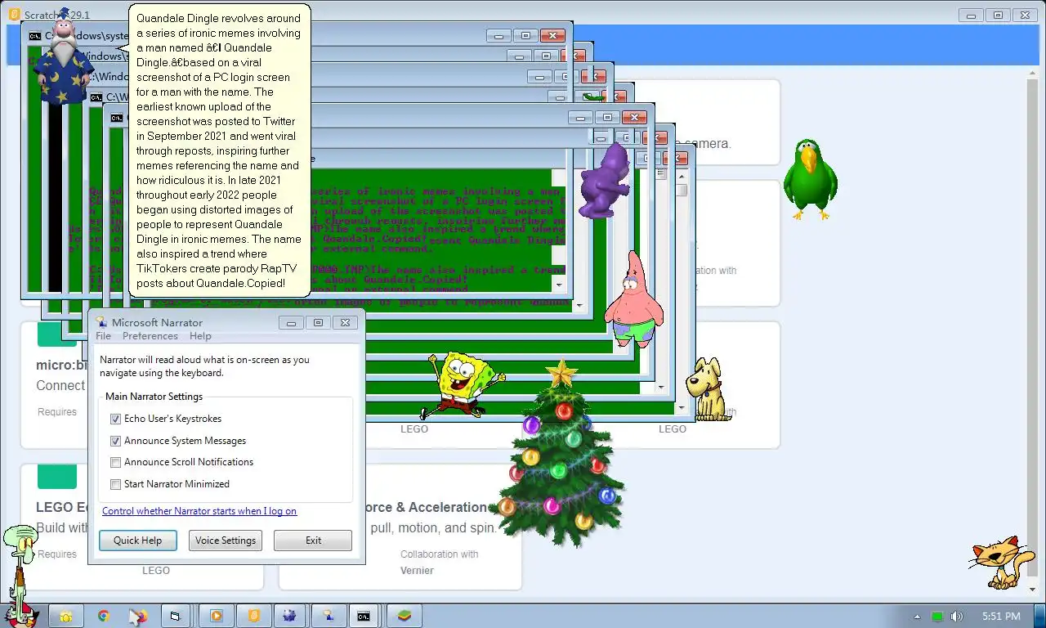Uncheck Echo User's Keystrokes
This screenshot has height=628, width=1046.
click(x=115, y=419)
